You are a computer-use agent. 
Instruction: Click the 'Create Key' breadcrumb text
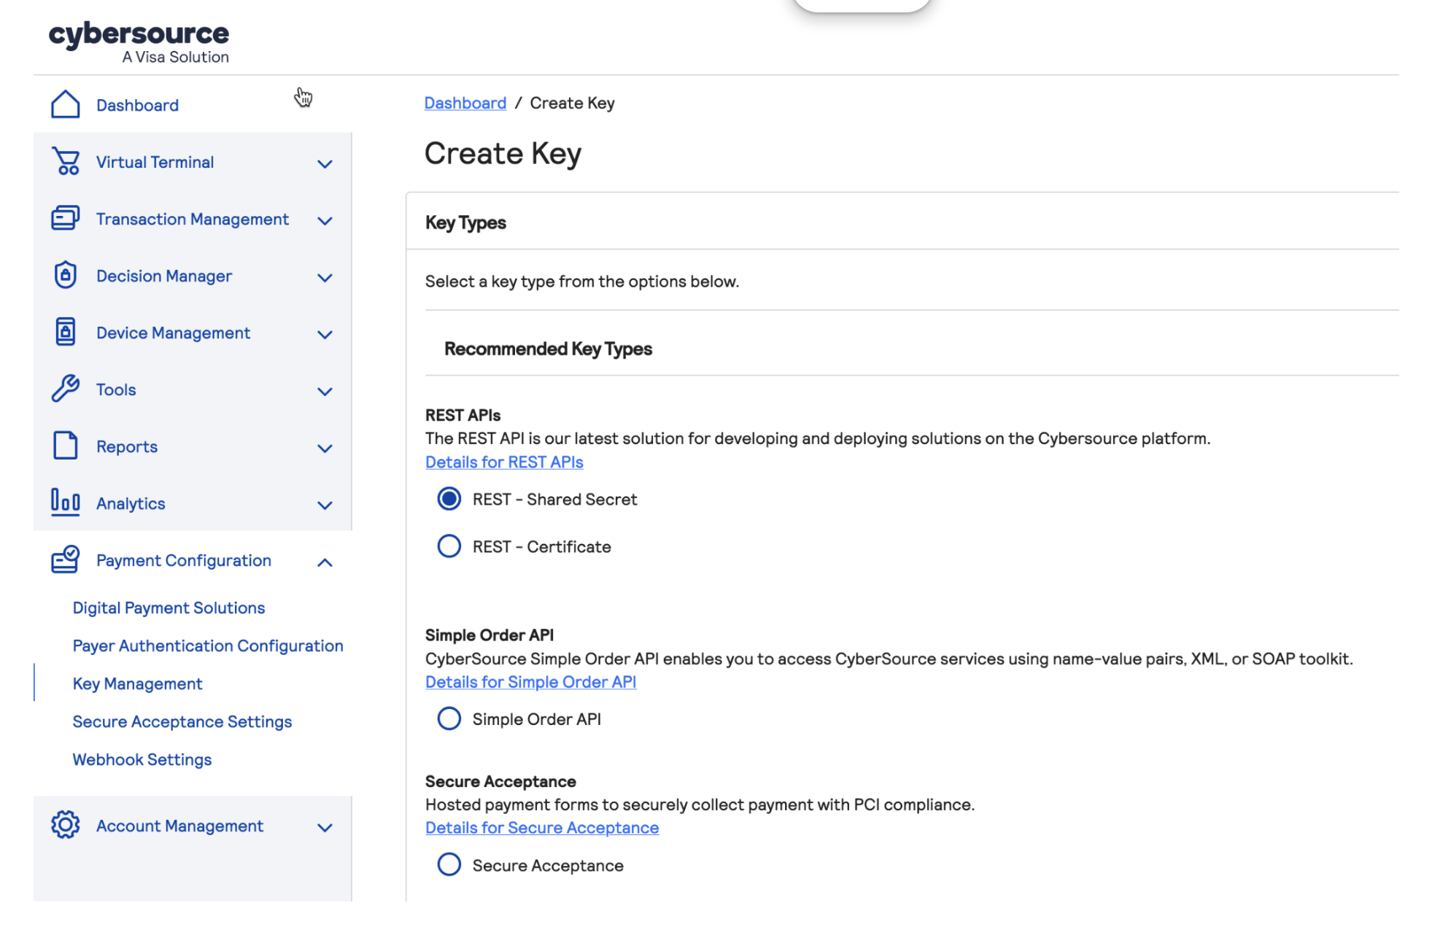click(x=572, y=103)
